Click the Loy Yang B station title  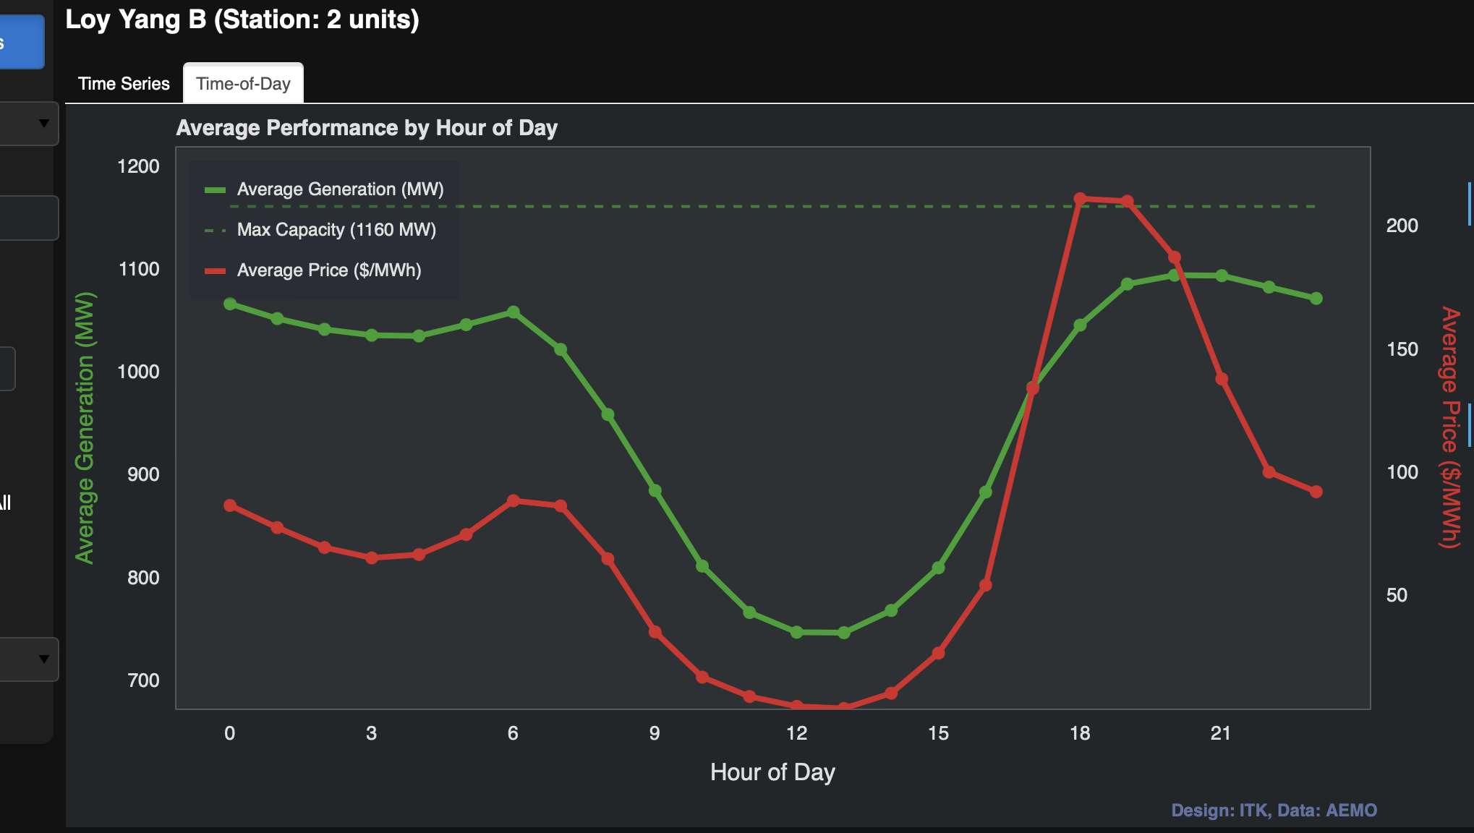point(242,20)
